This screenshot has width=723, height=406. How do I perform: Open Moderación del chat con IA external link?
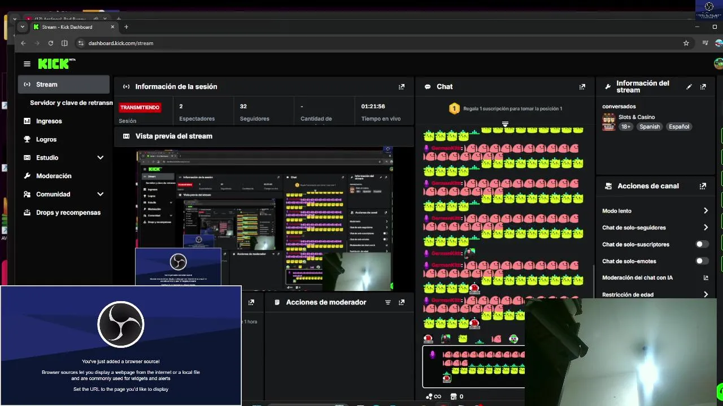tap(705, 277)
